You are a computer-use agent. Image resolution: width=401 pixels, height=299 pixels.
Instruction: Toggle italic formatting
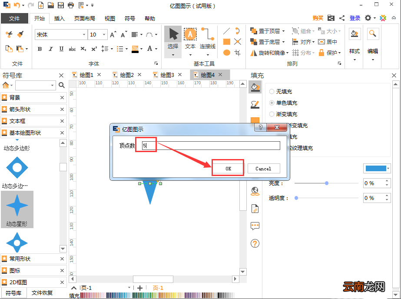51,49
